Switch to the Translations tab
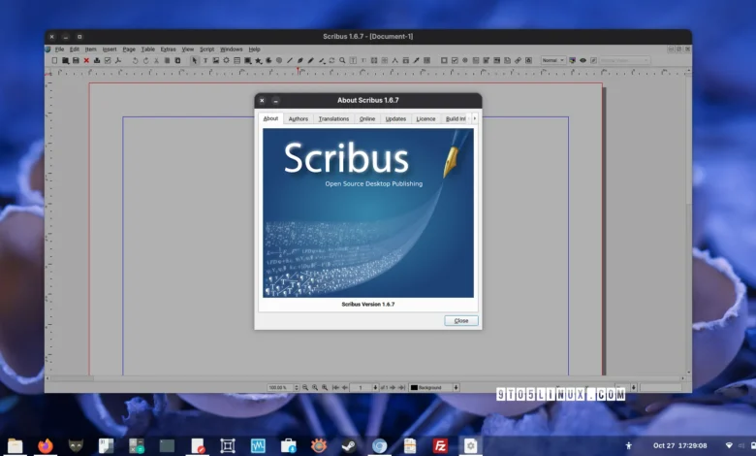 tap(333, 118)
